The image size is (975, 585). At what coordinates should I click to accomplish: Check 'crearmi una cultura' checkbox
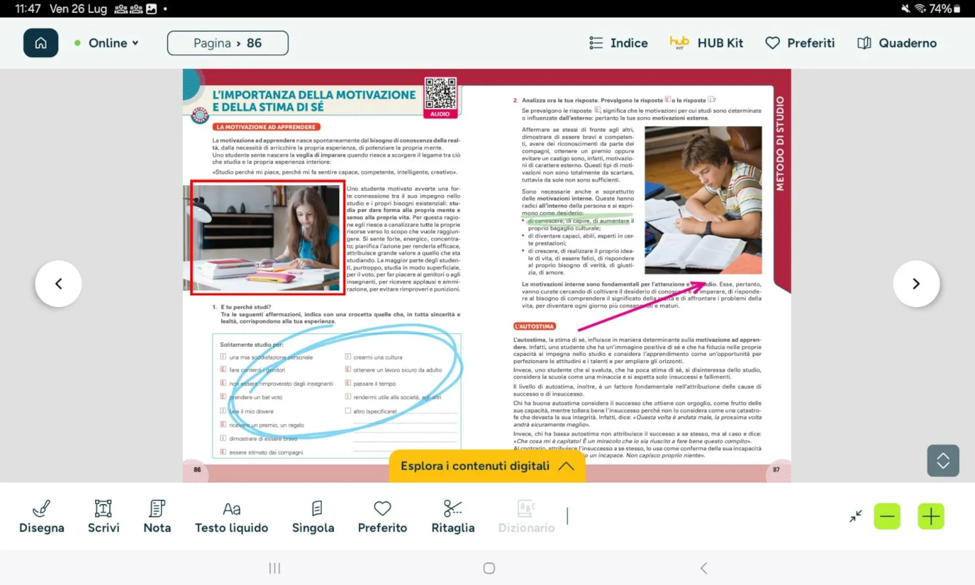(348, 356)
